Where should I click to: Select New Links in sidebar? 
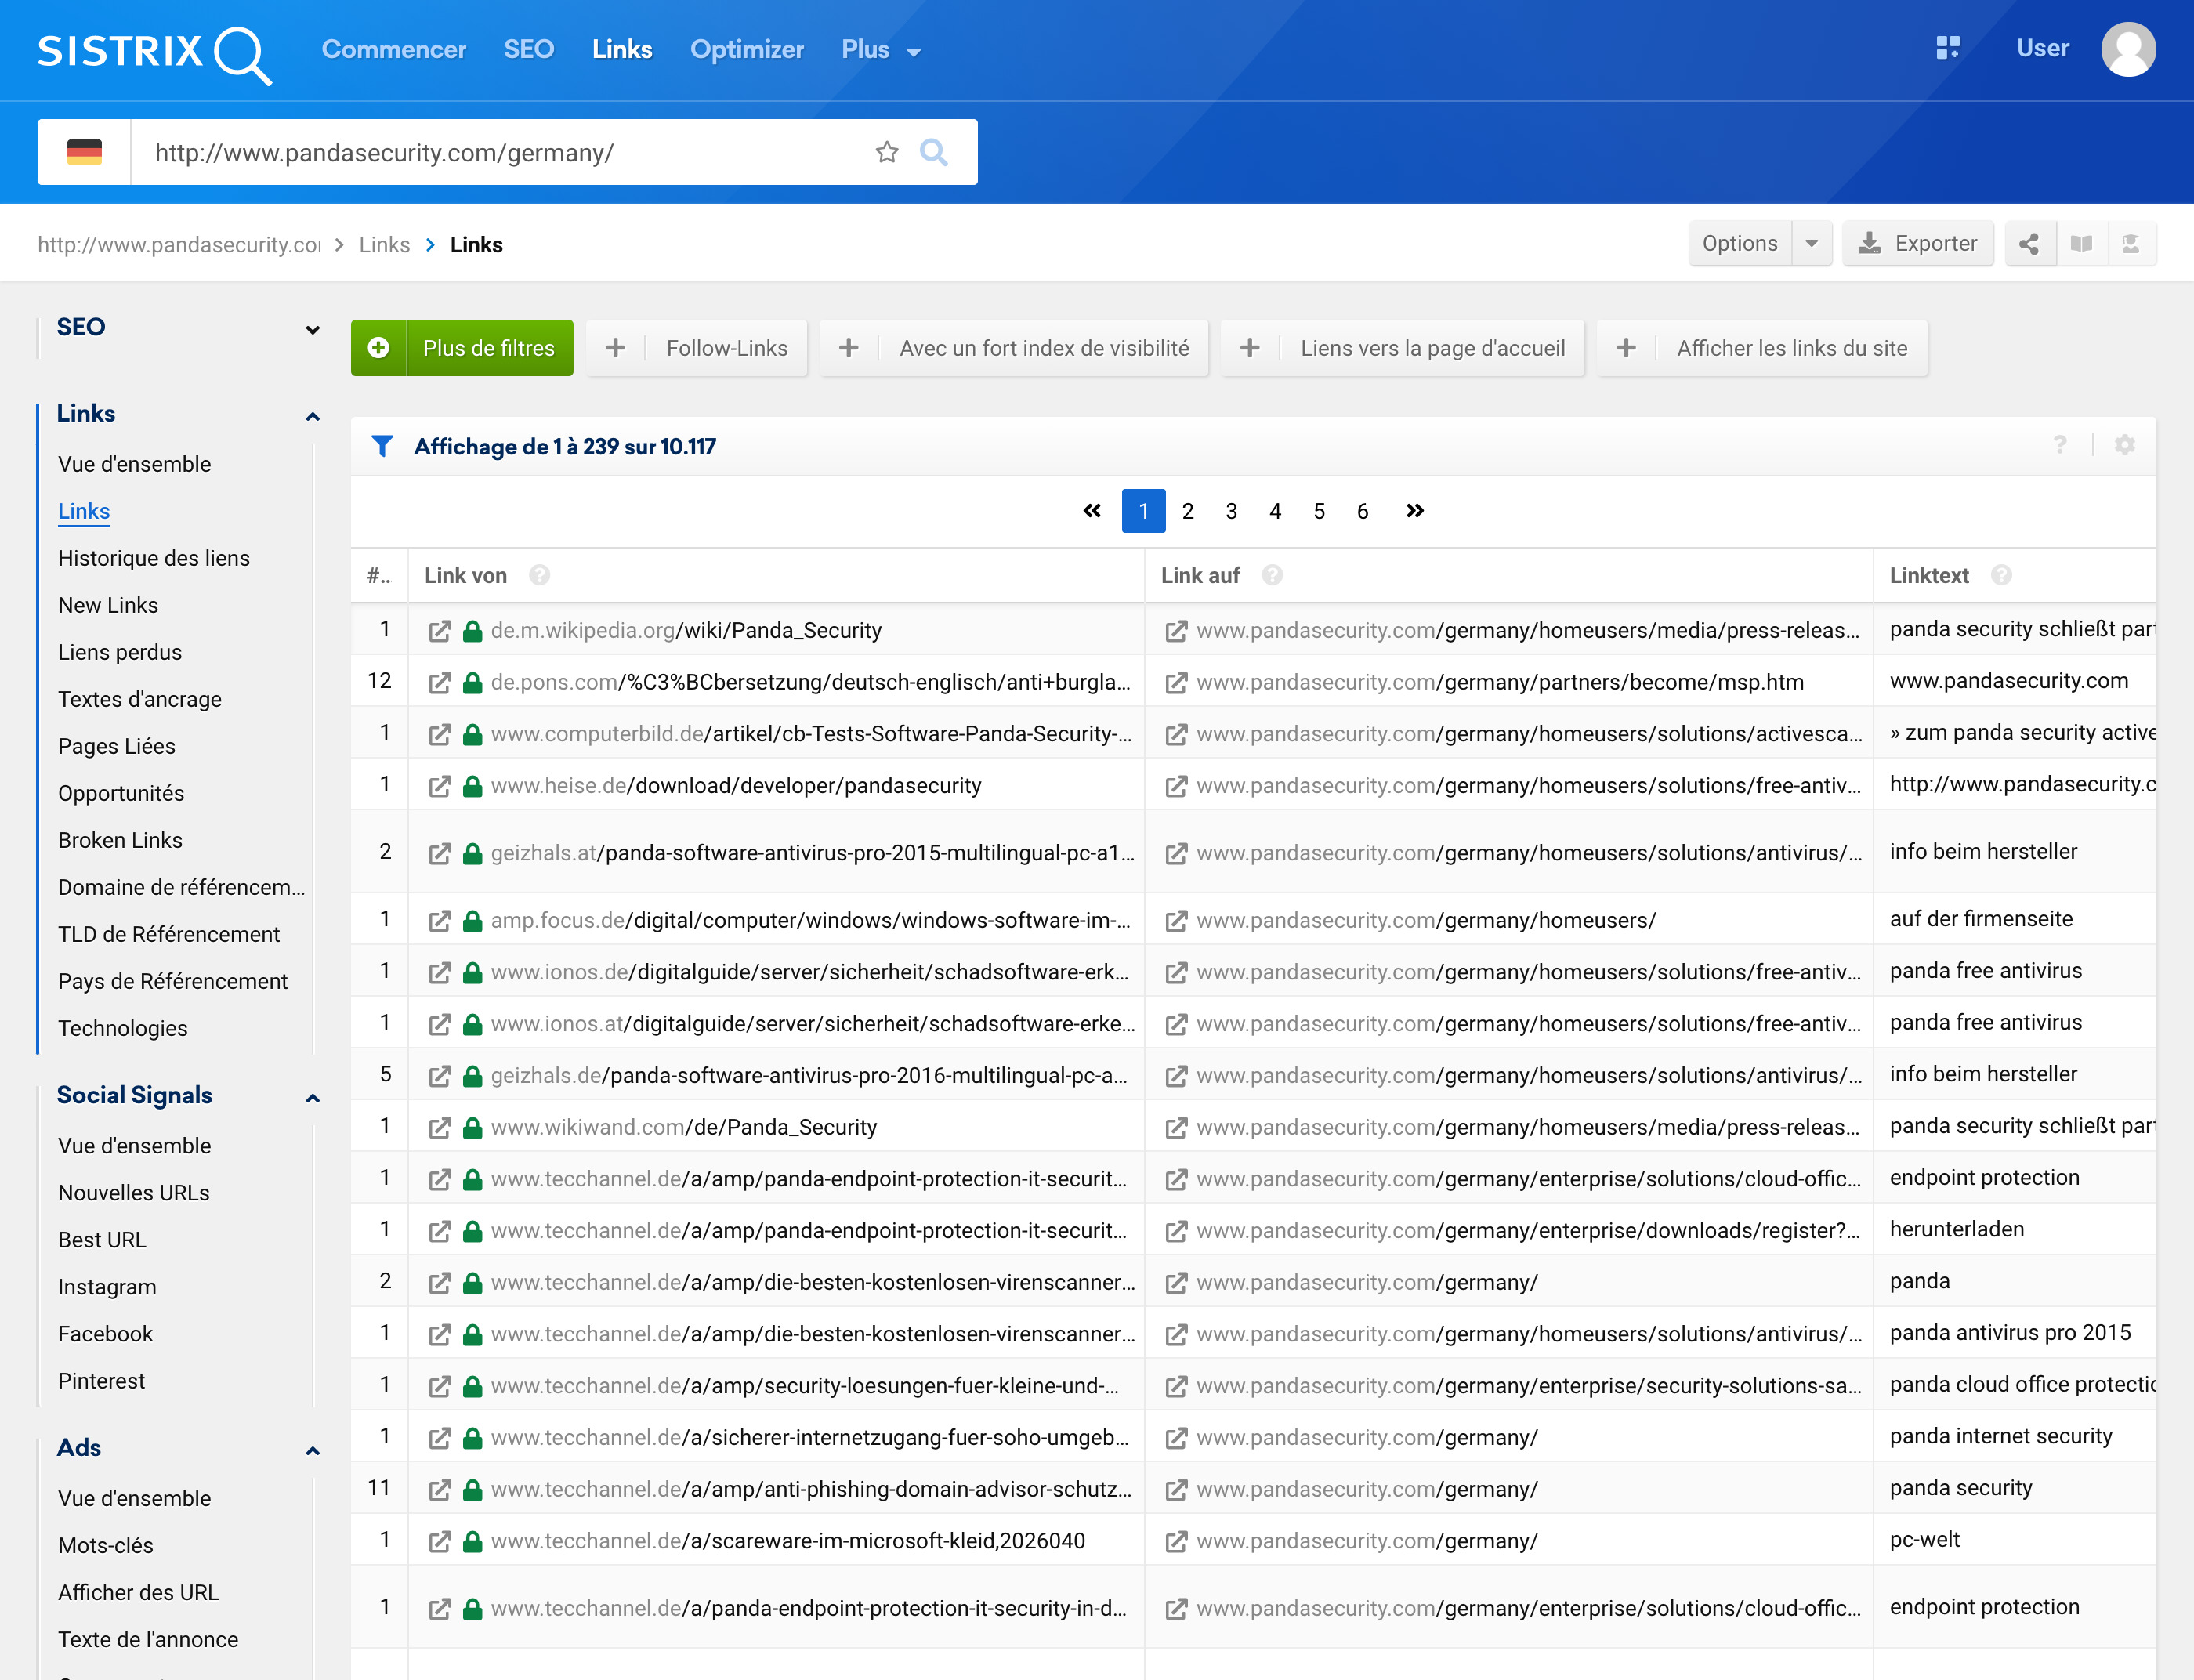108,605
